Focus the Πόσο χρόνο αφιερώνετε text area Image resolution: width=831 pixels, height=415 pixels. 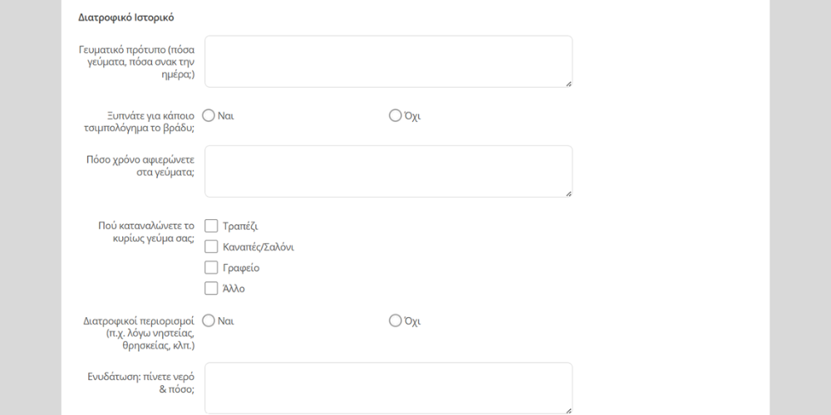tap(388, 171)
